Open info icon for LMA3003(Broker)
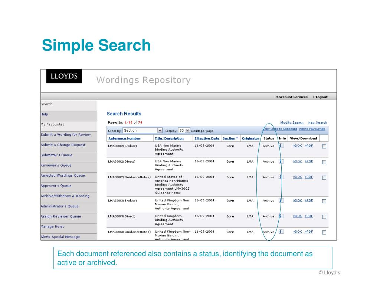 [281, 200]
